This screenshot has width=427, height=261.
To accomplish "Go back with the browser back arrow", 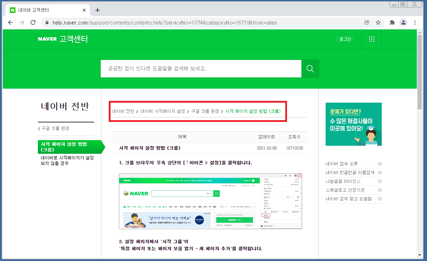I will [11, 22].
